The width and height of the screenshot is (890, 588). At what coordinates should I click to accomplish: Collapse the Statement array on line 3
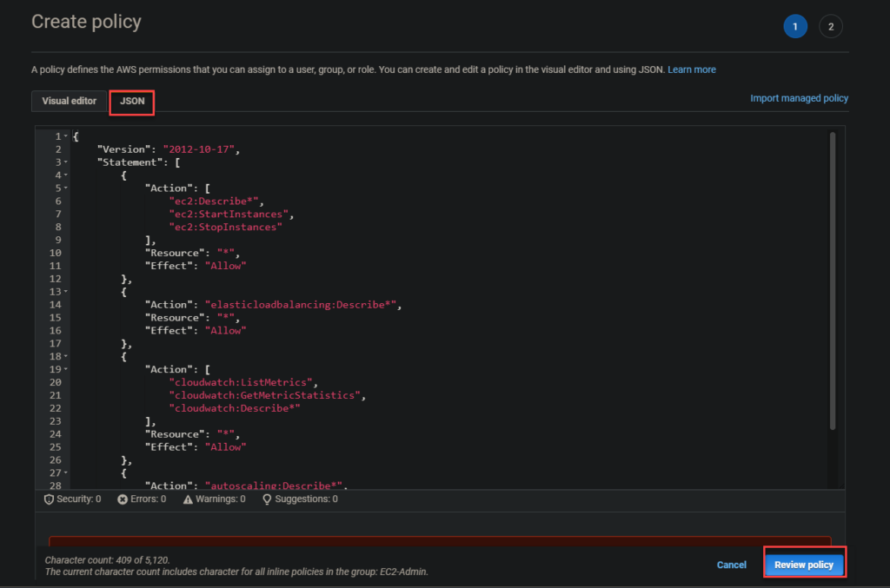(65, 162)
